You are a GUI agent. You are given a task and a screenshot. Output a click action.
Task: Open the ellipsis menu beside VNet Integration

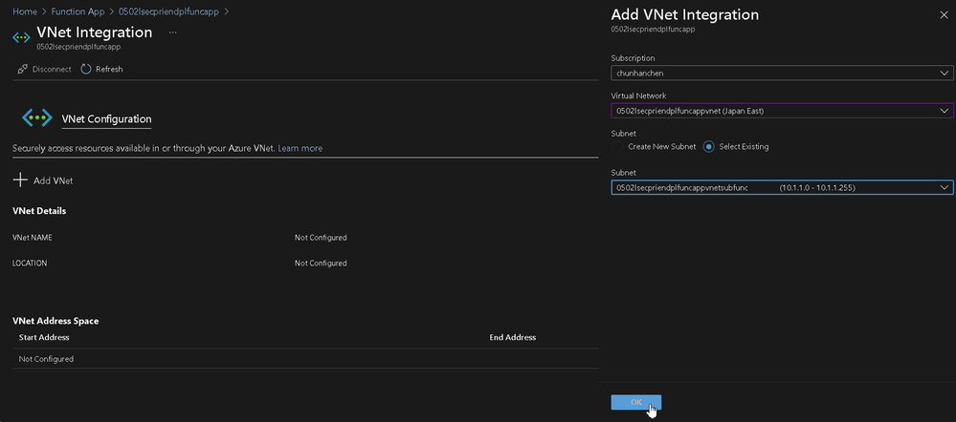pos(172,32)
